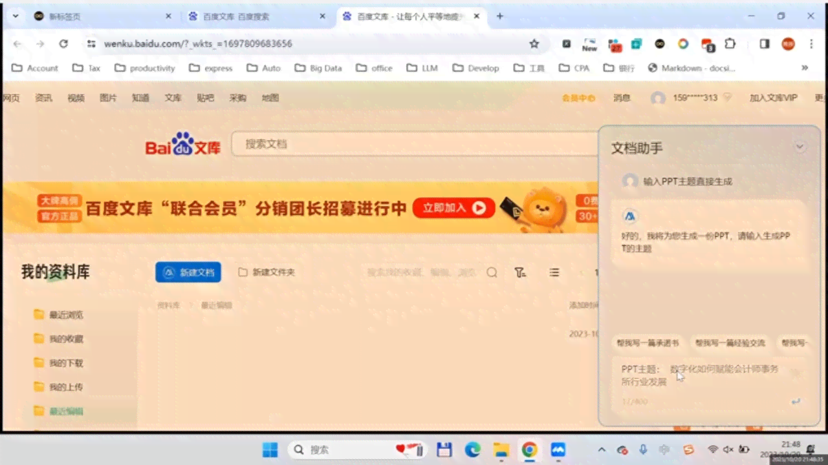Open the CPA bookmark folder
Image resolution: width=828 pixels, height=465 pixels.
pos(574,68)
